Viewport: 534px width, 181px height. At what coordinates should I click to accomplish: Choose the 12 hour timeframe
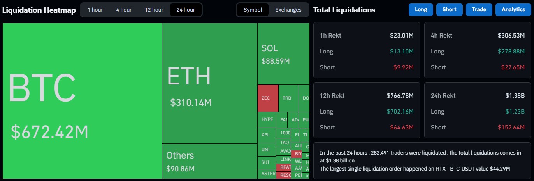(x=154, y=10)
